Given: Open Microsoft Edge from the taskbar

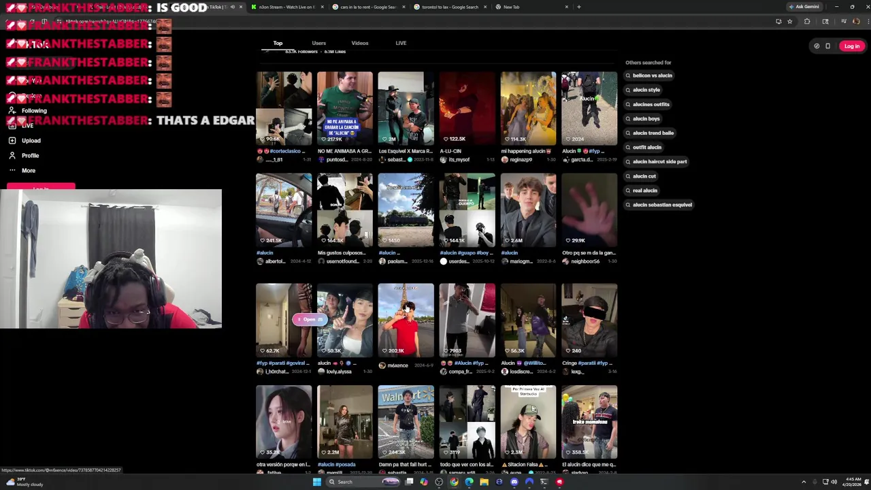Looking at the screenshot, I should coord(469,482).
